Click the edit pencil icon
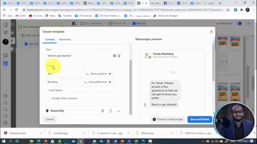The height and width of the screenshot is (144, 257). coord(12,40)
